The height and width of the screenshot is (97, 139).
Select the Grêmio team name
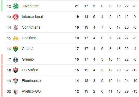28,59
